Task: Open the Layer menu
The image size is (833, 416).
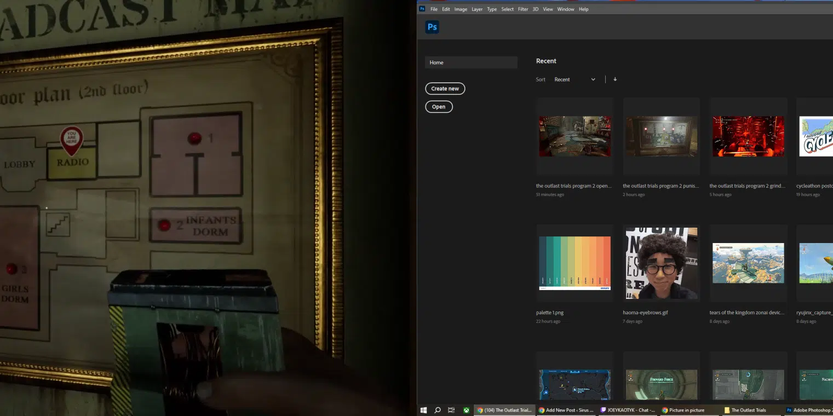Action: click(x=477, y=9)
